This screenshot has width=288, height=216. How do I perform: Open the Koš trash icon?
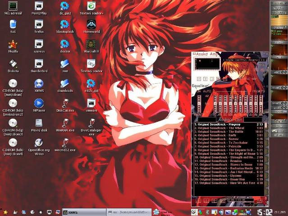pyautogui.click(x=13, y=27)
